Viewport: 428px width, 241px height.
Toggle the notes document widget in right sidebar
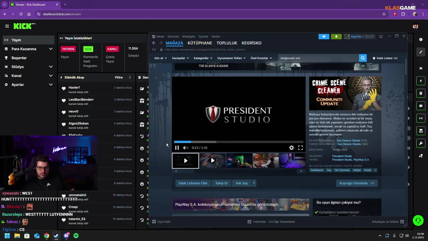pos(421,93)
